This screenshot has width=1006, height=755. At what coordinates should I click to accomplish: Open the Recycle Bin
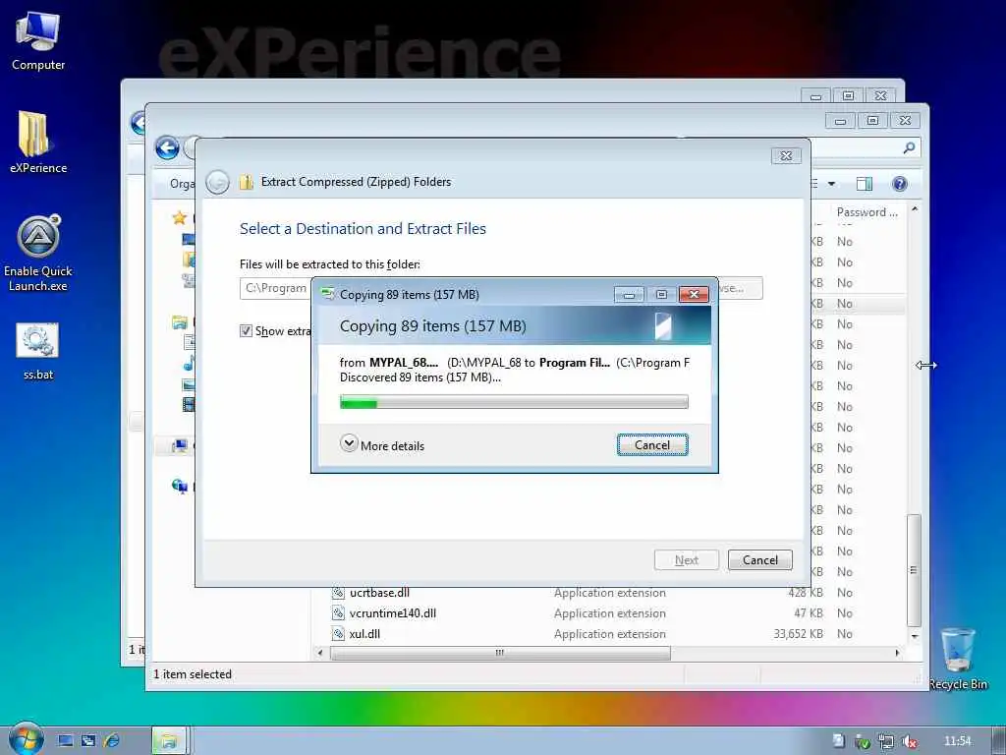click(957, 659)
